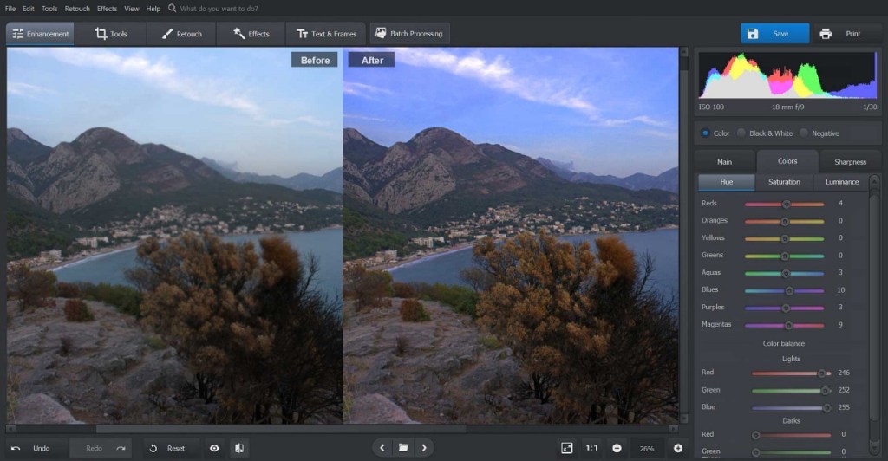Image resolution: width=888 pixels, height=461 pixels.
Task: Click the blue Save button
Action: [x=774, y=34]
